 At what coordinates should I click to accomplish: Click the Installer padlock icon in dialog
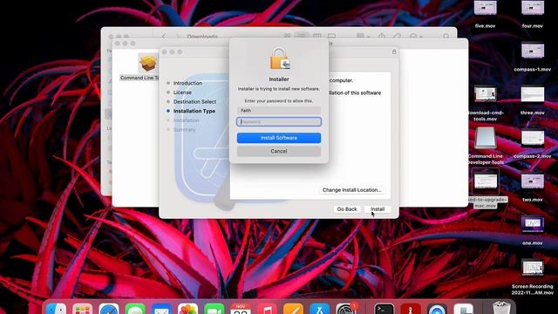pyautogui.click(x=279, y=58)
